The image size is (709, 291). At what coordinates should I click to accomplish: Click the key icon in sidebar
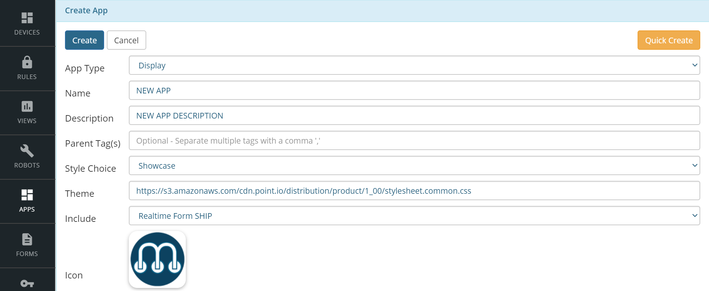point(27,283)
